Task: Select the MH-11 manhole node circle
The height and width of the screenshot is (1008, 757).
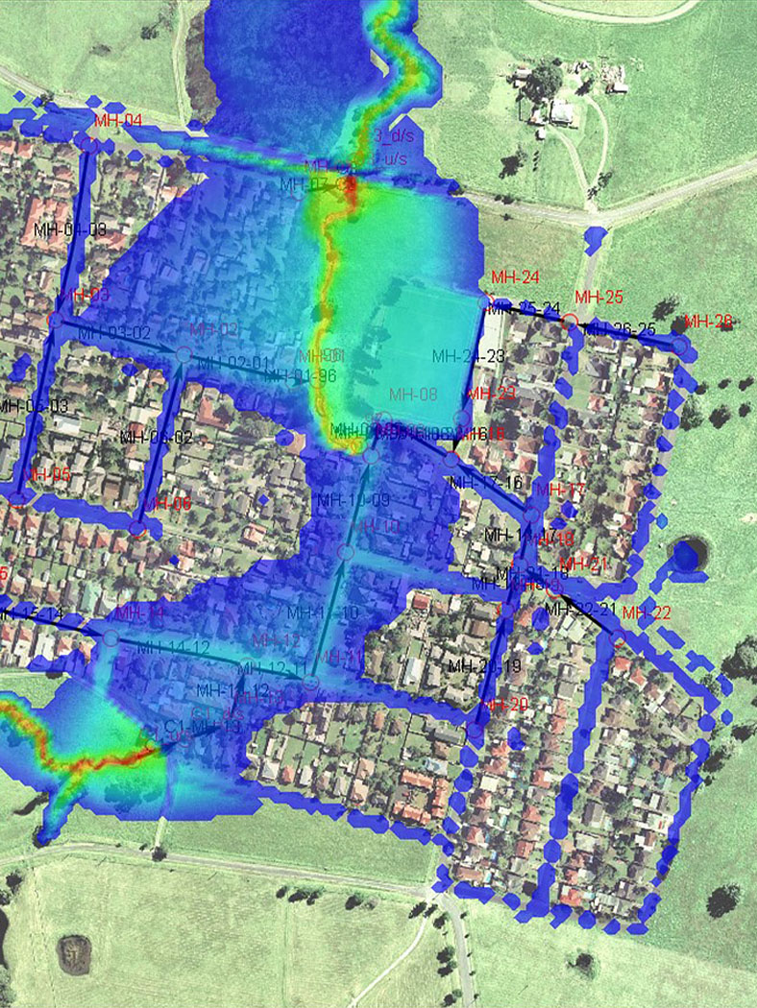Action: point(310,682)
